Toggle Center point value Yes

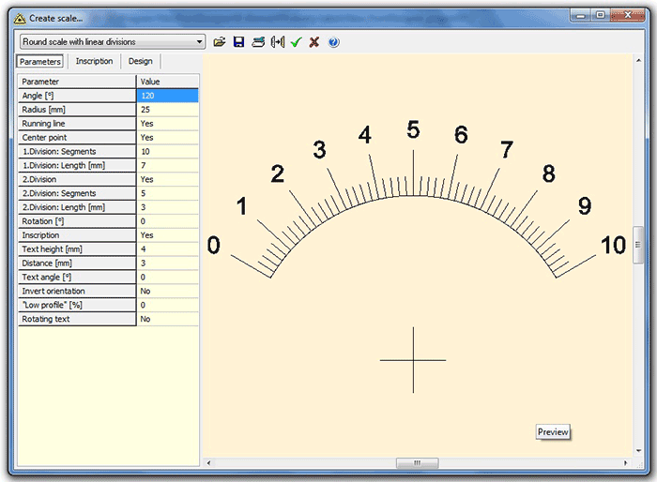[x=168, y=137]
